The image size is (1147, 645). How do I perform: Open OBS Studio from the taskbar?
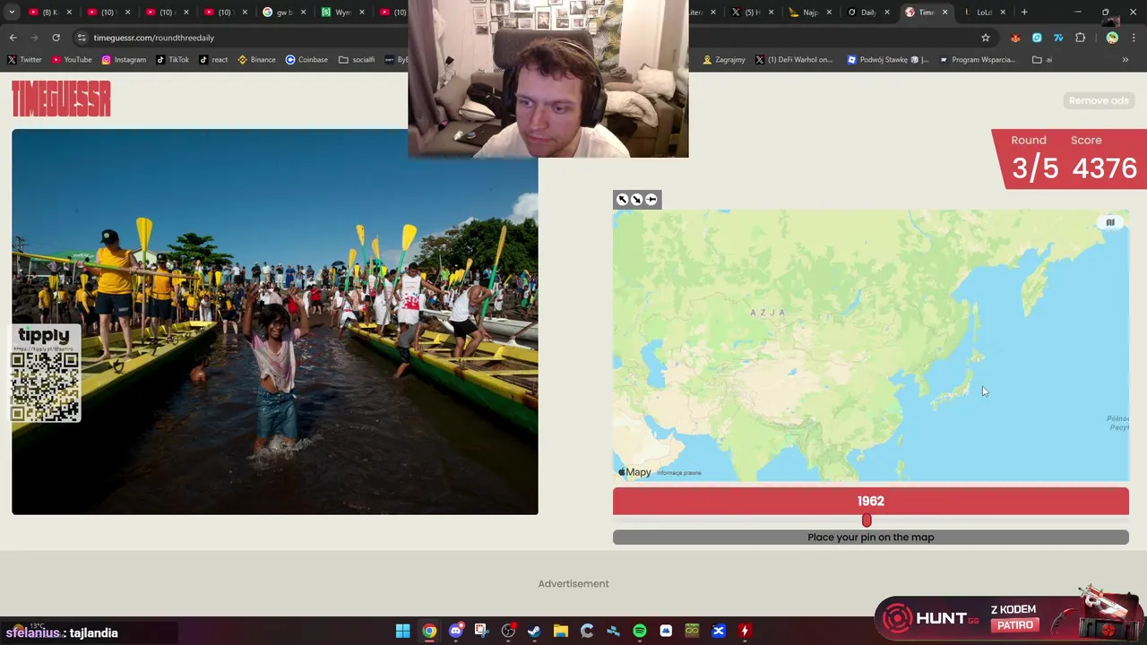(x=508, y=631)
